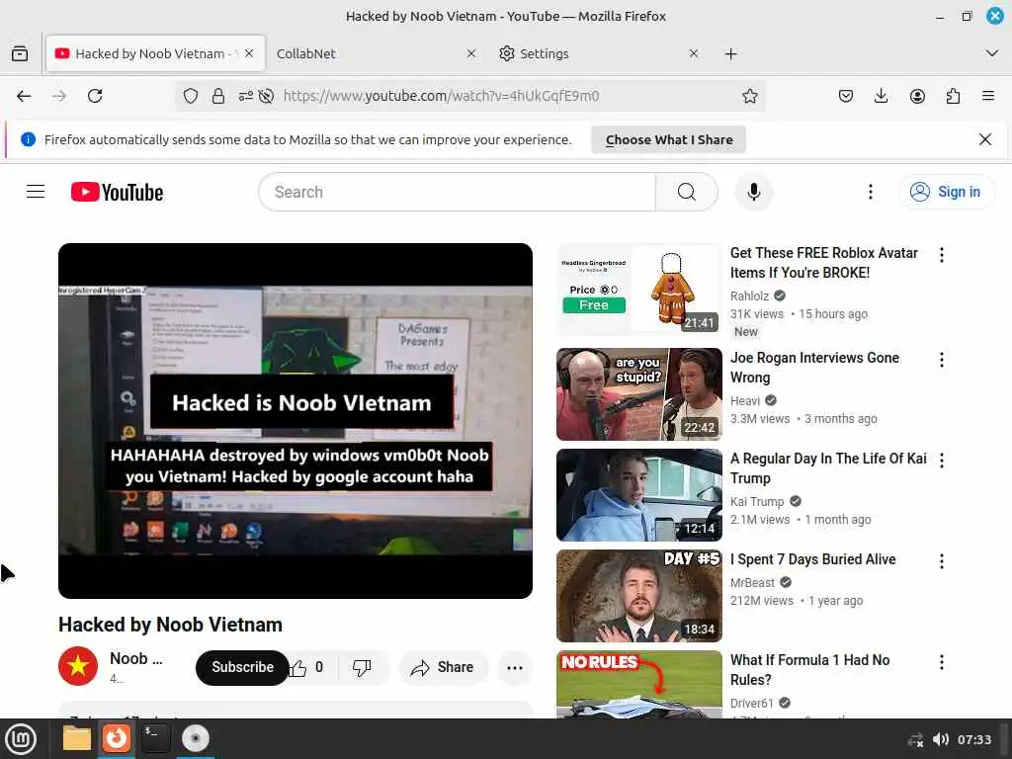This screenshot has height=759, width=1012.
Task: Switch to the CollabNet tab
Action: pyautogui.click(x=378, y=53)
